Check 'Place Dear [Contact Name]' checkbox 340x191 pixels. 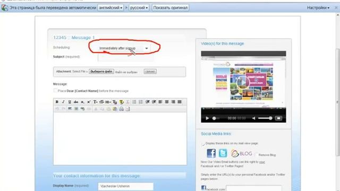(55, 91)
